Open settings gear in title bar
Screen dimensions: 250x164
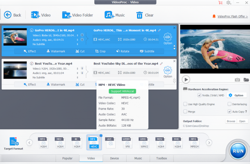pos(229,2)
